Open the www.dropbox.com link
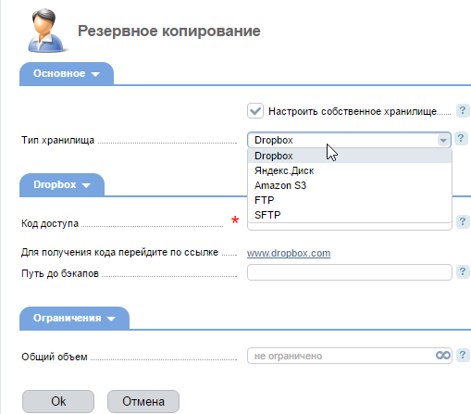This screenshot has height=414, width=471. point(289,253)
